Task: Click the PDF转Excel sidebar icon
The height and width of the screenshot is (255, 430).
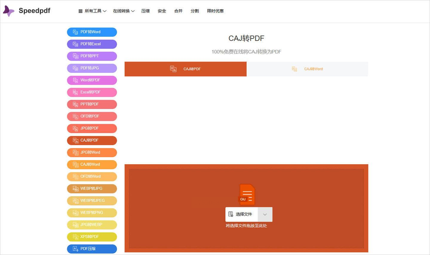Action: coord(76,44)
